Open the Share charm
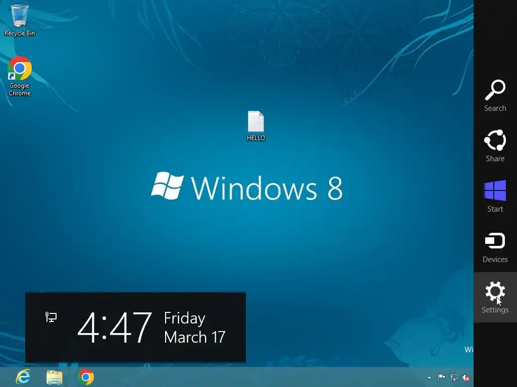The image size is (517, 387). 495,146
